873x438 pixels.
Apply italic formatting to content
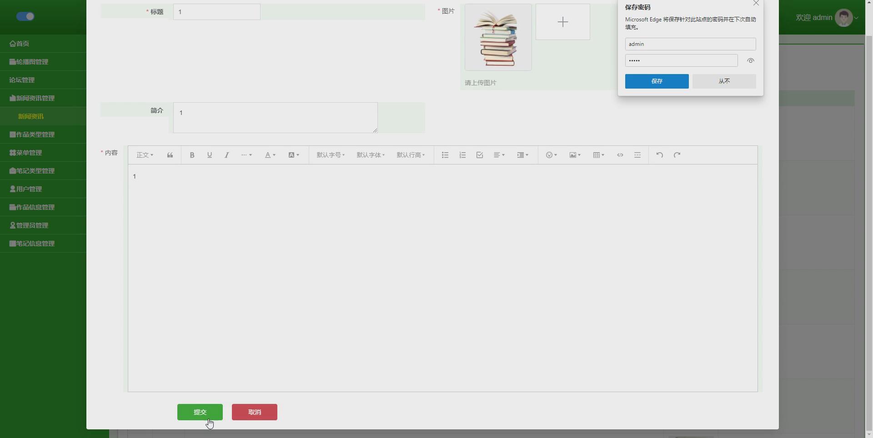tap(226, 155)
